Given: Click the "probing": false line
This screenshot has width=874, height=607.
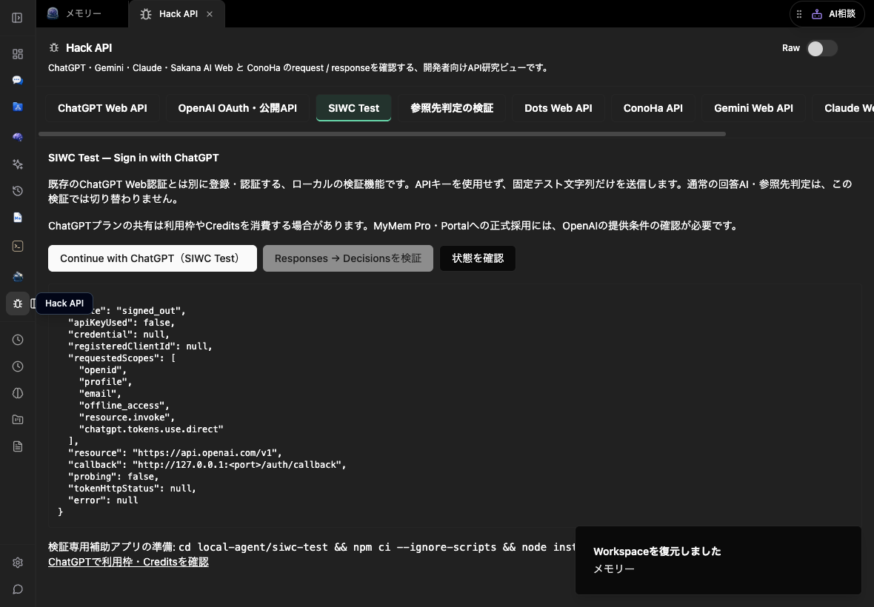Looking at the screenshot, I should click(113, 477).
